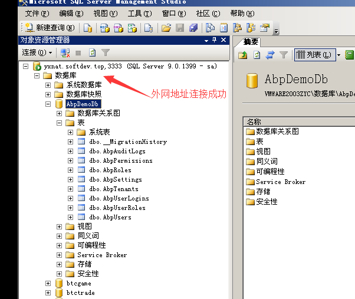Open the Community menu
This screenshot has height=299, width=355.
tap(208, 14)
